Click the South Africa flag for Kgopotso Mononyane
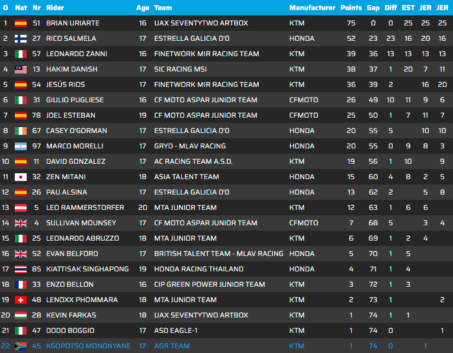The width and height of the screenshot is (453, 353). tap(21, 346)
